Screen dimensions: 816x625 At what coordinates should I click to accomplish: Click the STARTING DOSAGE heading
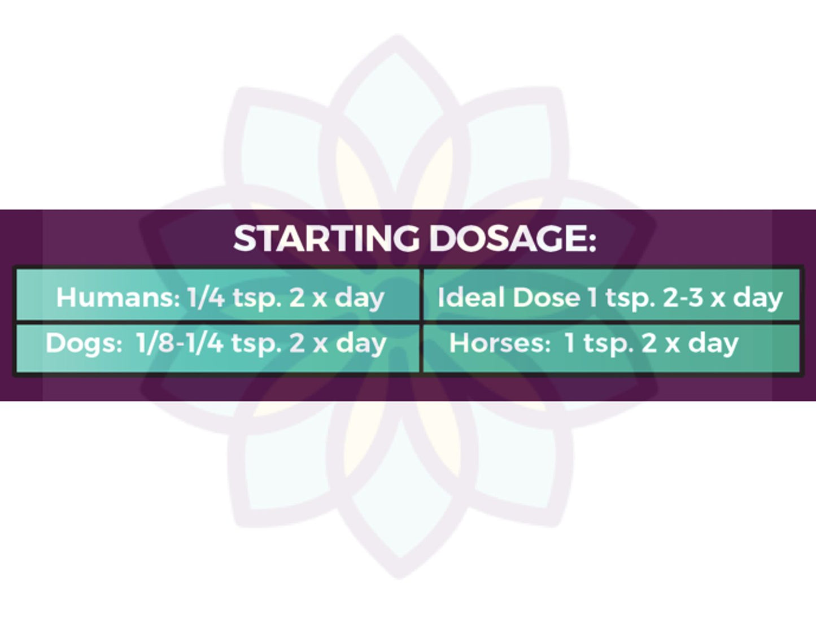pos(414,238)
